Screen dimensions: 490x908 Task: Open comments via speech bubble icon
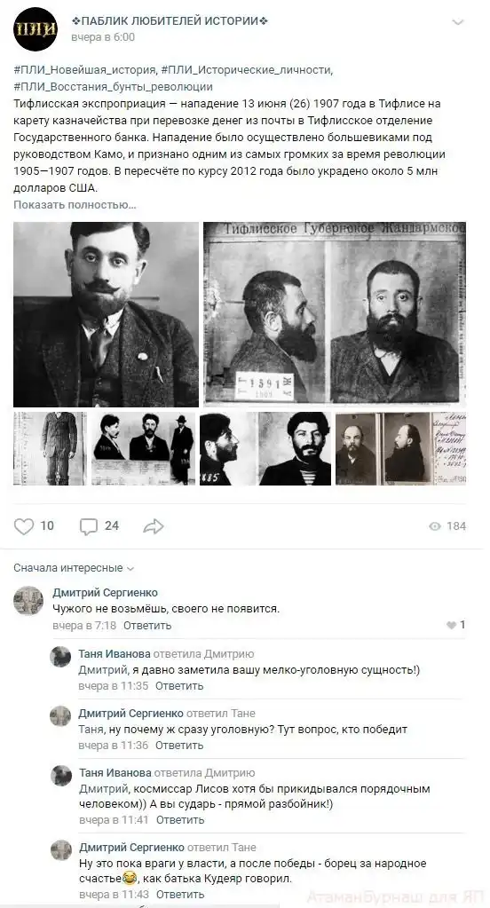point(89,526)
